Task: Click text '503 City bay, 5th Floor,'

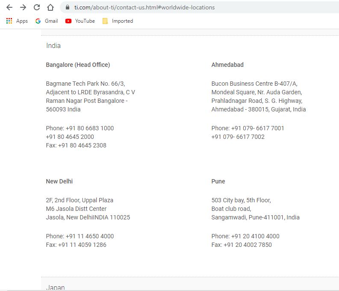Action: pyautogui.click(x=241, y=200)
